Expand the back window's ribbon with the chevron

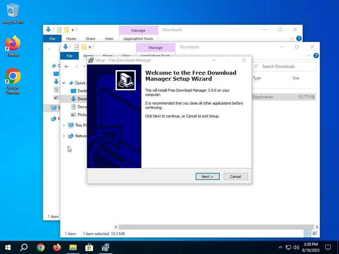(291, 38)
